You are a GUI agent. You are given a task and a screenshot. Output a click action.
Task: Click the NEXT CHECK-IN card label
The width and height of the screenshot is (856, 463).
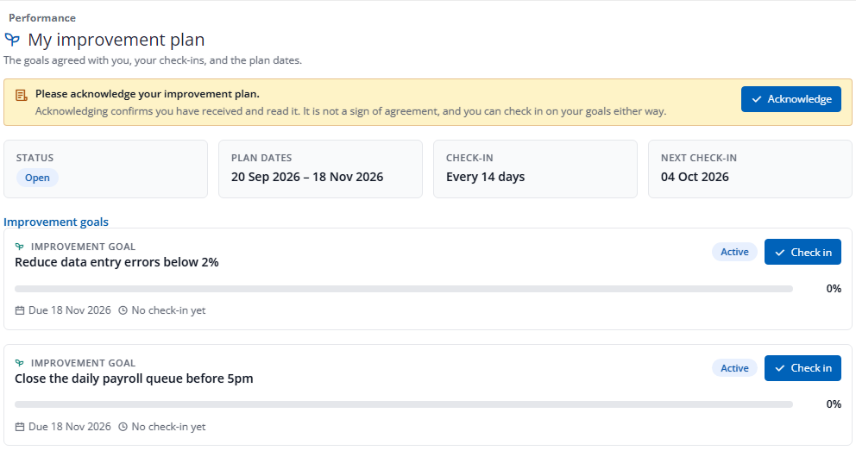[699, 158]
